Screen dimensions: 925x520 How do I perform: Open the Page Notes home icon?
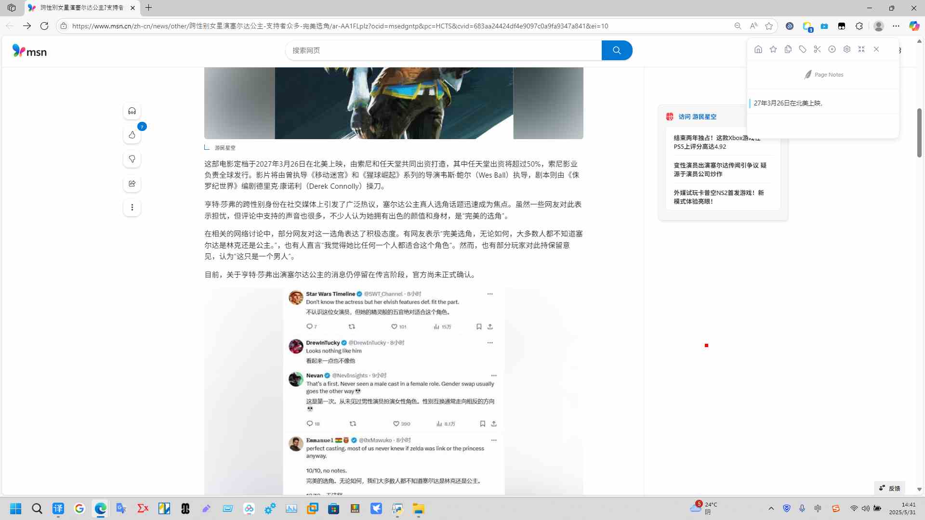click(758, 49)
